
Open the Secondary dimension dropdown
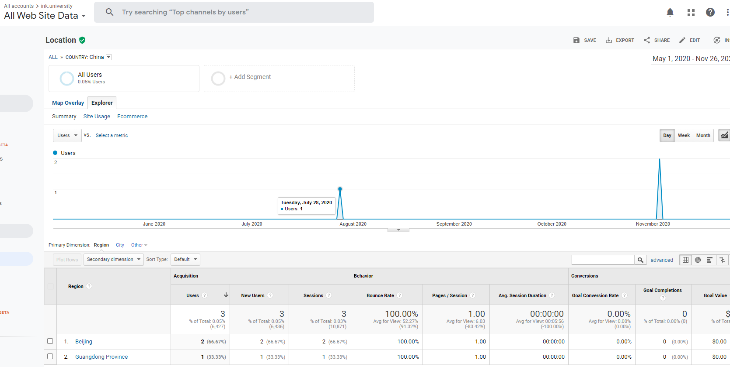113,259
